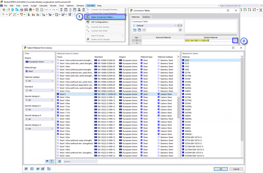263x173 pixels.
Task: Click the SAF Configuration menu icon
Action: 88,22
